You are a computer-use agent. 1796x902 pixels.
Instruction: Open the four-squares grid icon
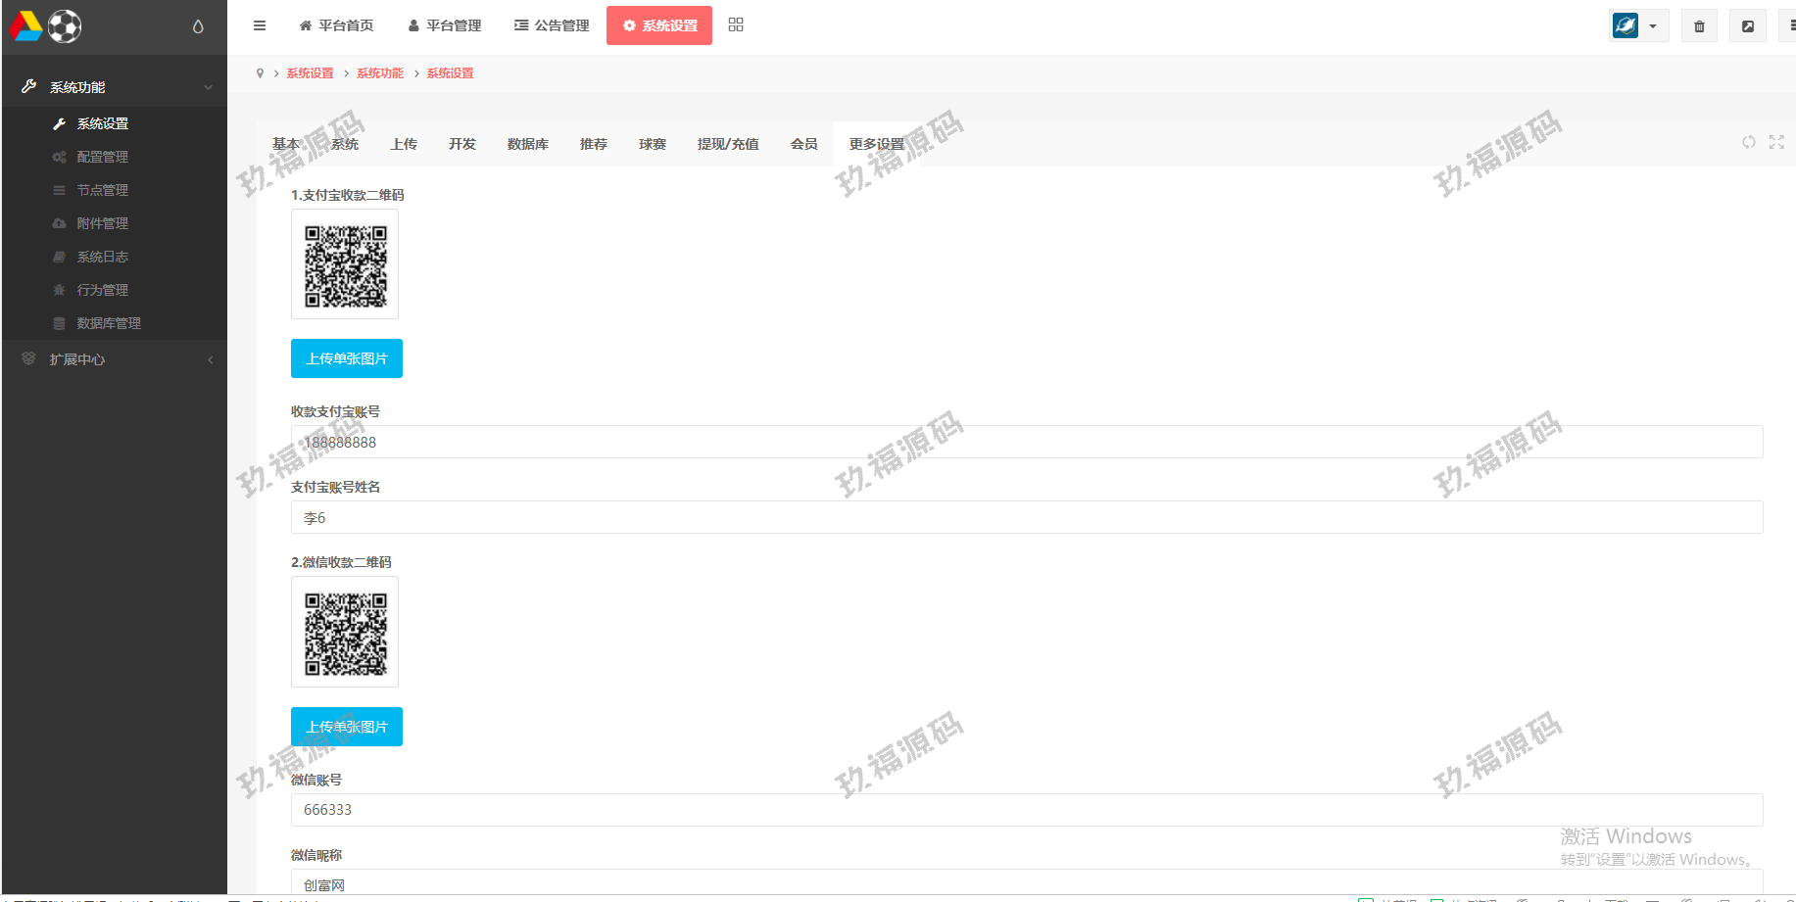[736, 24]
